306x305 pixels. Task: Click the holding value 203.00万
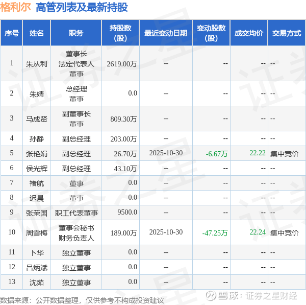123,139
